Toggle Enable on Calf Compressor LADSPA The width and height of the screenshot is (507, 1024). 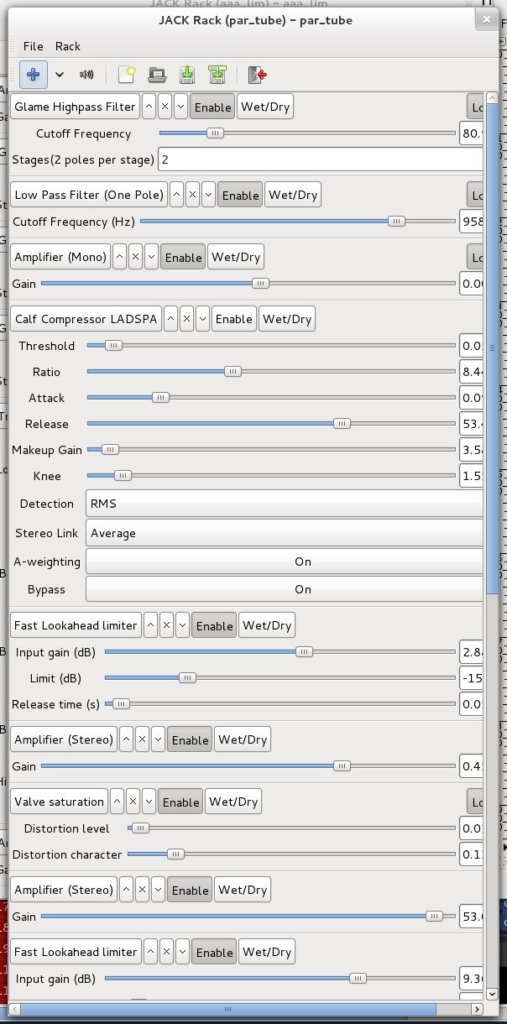click(234, 319)
